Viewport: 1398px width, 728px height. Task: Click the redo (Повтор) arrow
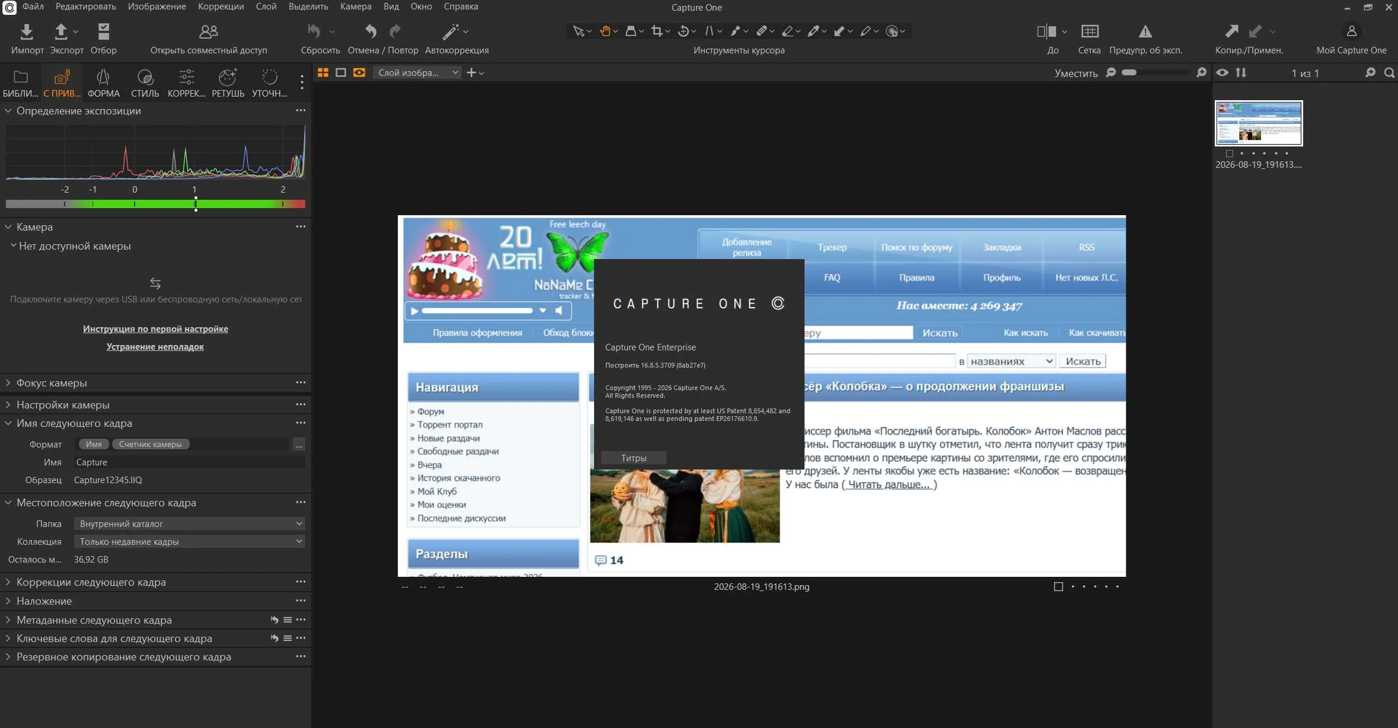pos(395,31)
